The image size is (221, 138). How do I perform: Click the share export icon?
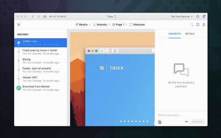tap(204, 24)
